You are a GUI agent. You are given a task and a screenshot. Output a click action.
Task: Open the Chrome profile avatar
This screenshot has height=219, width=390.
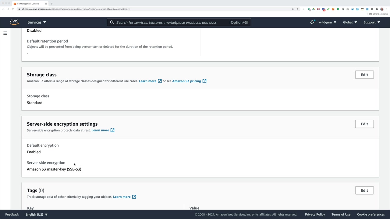pyautogui.click(x=382, y=9)
